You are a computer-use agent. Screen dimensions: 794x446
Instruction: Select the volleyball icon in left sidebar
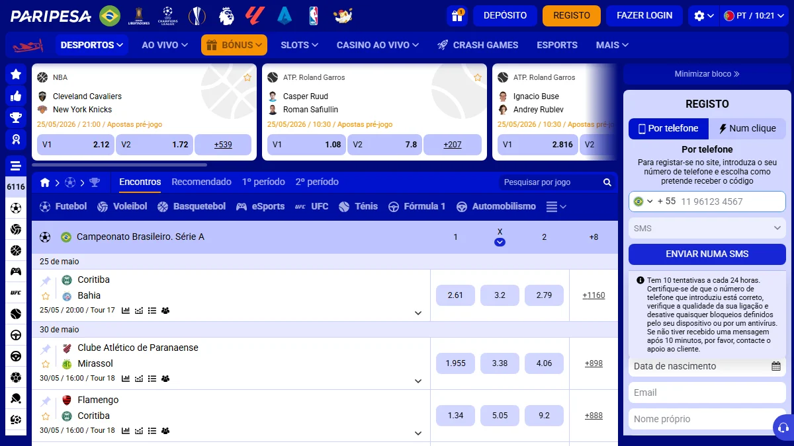coord(16,229)
